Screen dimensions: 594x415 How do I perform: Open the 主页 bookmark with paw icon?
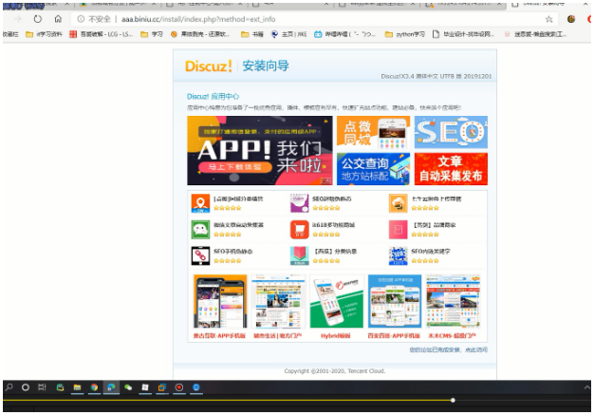288,34
